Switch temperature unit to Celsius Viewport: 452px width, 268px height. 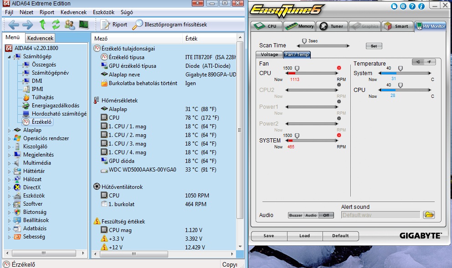(418, 62)
